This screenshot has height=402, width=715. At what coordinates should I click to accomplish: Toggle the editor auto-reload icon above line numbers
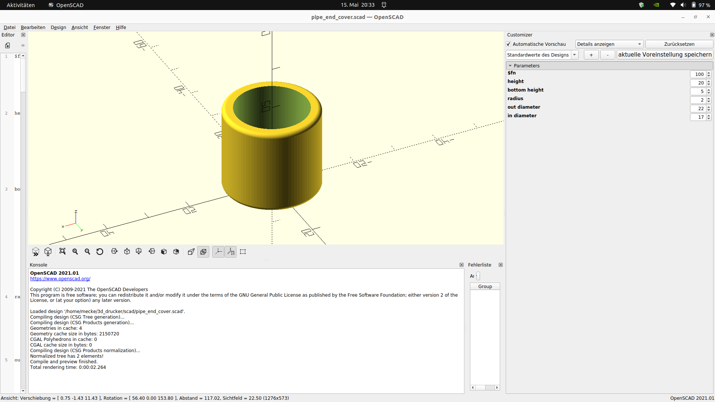(x=7, y=45)
